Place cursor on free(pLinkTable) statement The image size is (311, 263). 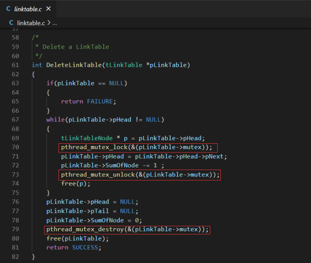point(78,239)
